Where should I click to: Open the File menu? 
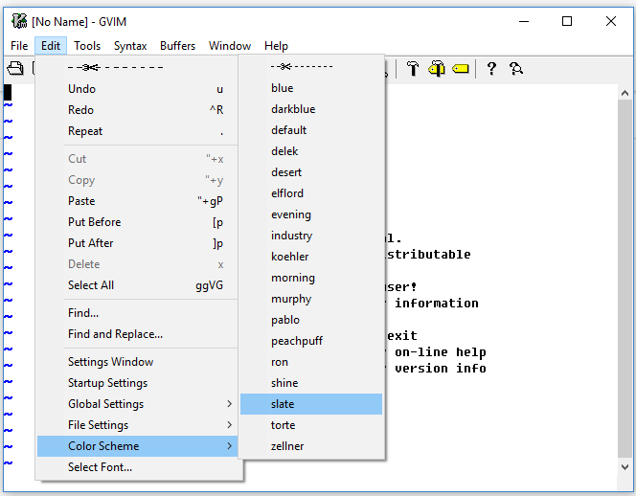tap(19, 46)
